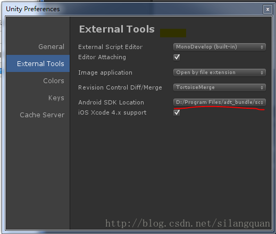The image size is (276, 234).
Task: Expand the Revision Control Diff/Merge dropdown
Action: (220, 87)
